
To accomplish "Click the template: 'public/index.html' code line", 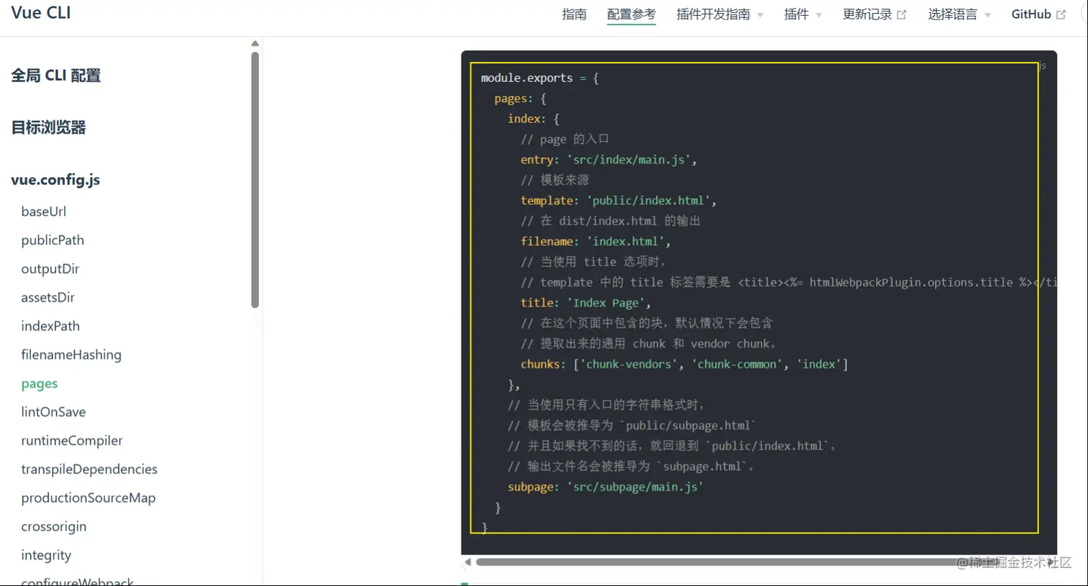I will pos(619,201).
